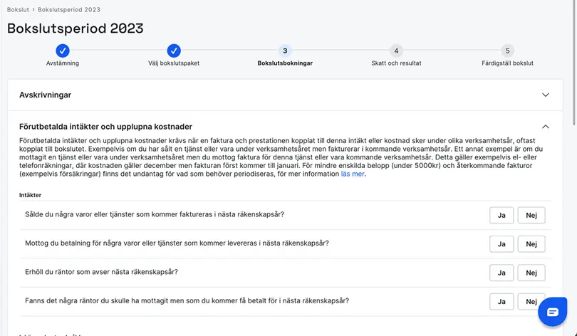577x336 pixels.
Task: Click question text 'Mottog du betalning för några varor'
Action: tap(177, 243)
